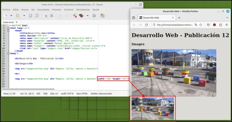Click the compile icon in Geany toolbar
This screenshot has height=122, width=232.
coord(75,16)
